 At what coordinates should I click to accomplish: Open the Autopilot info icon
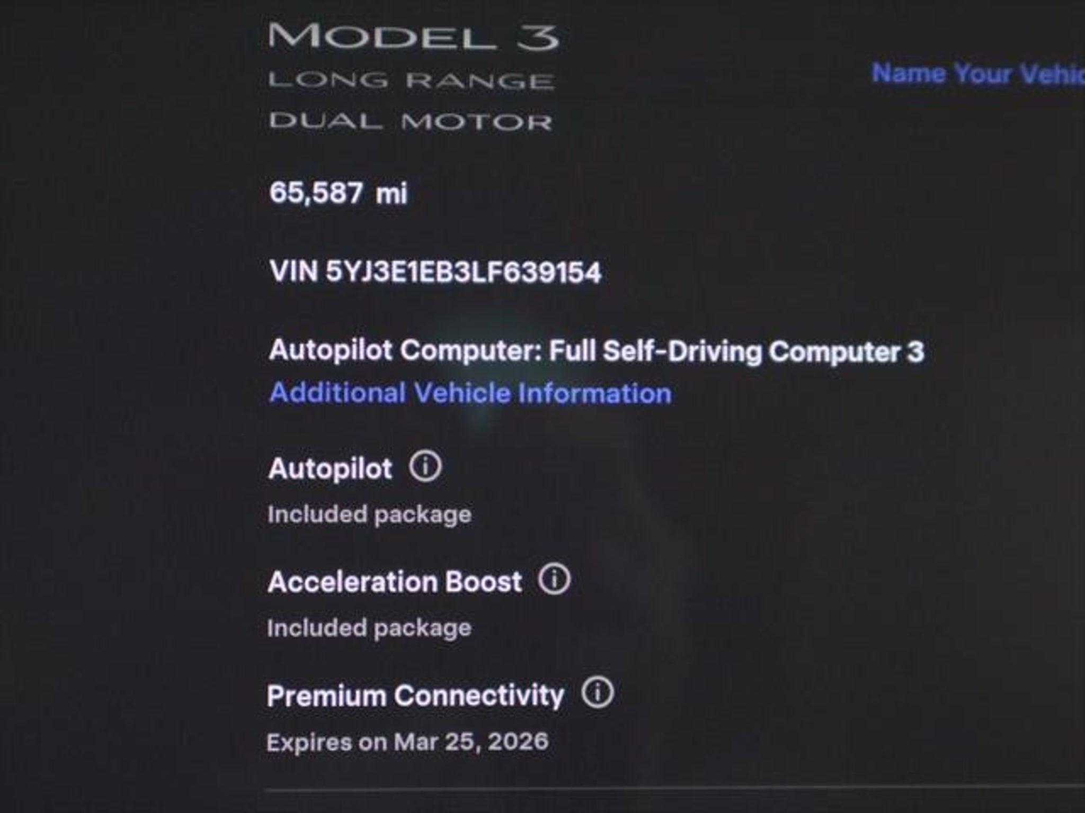tap(425, 467)
